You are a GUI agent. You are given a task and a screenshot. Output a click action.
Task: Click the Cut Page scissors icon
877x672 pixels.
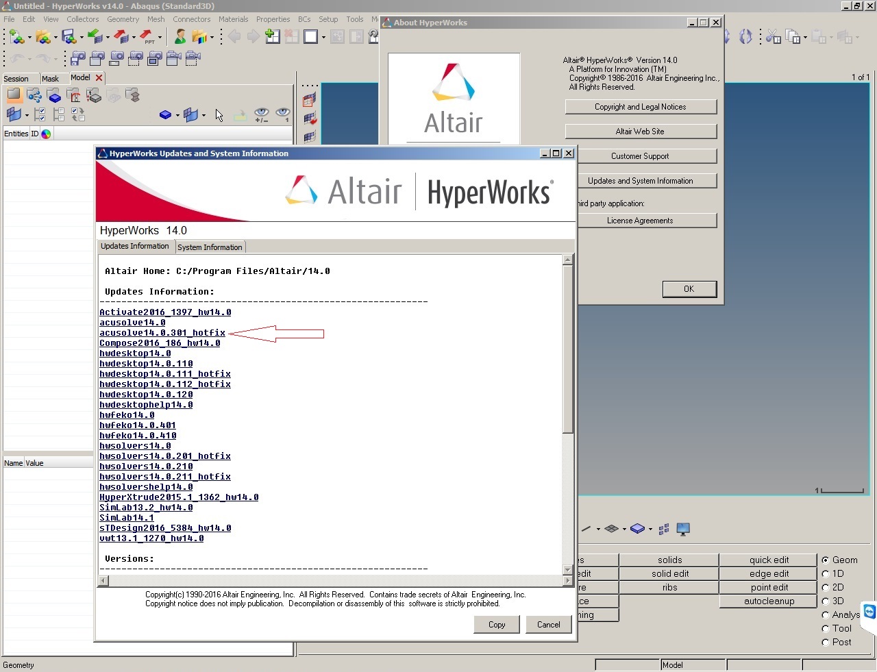click(x=774, y=36)
